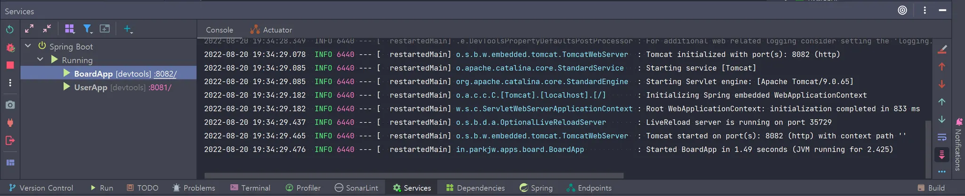The image size is (965, 196).
Task: Switch to the Actuator tab
Action: point(271,30)
